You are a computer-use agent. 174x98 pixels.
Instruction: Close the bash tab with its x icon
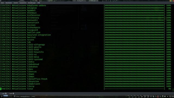coord(13,94)
